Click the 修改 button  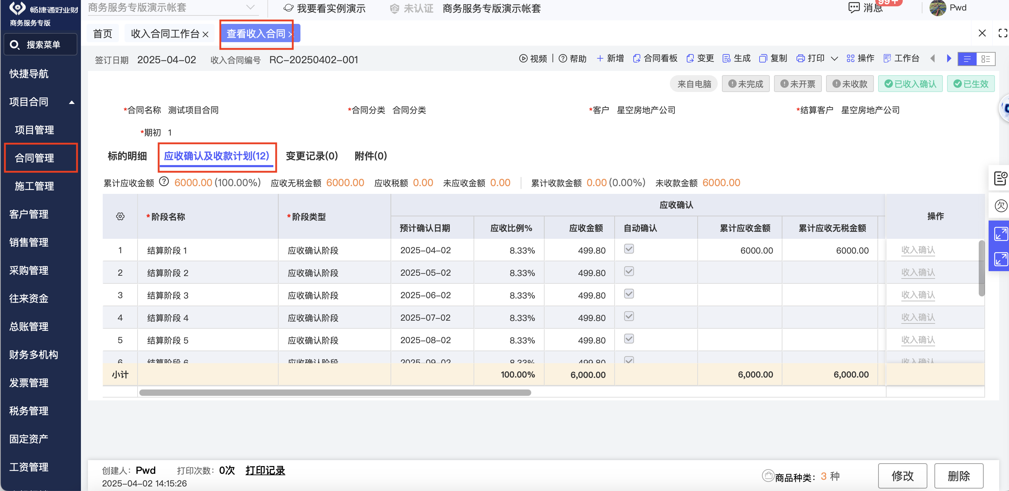point(902,476)
